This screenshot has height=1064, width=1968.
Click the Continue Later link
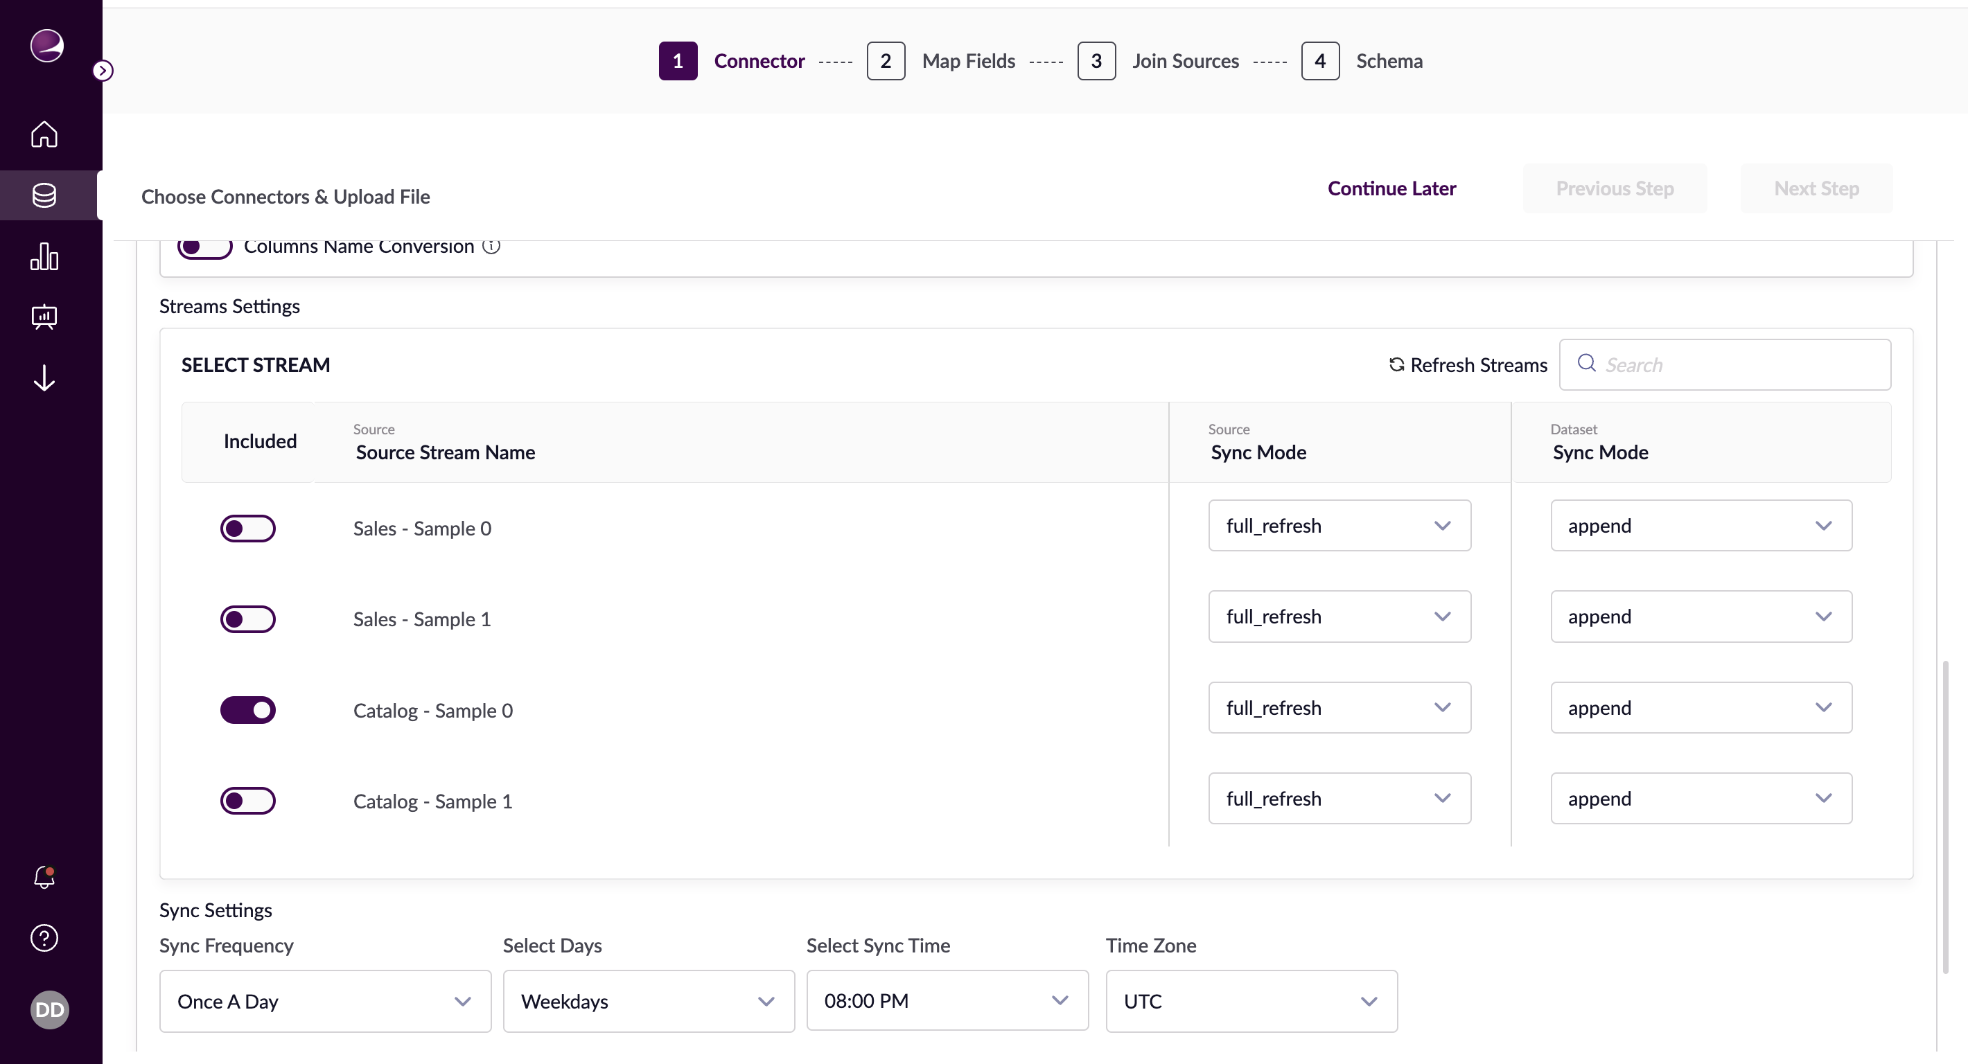coord(1391,188)
